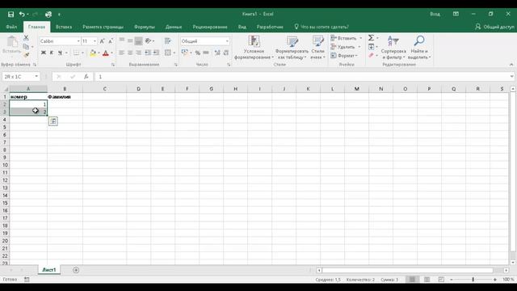This screenshot has width=517, height=291.
Task: Switch to the Вставка tab
Action: 64,27
